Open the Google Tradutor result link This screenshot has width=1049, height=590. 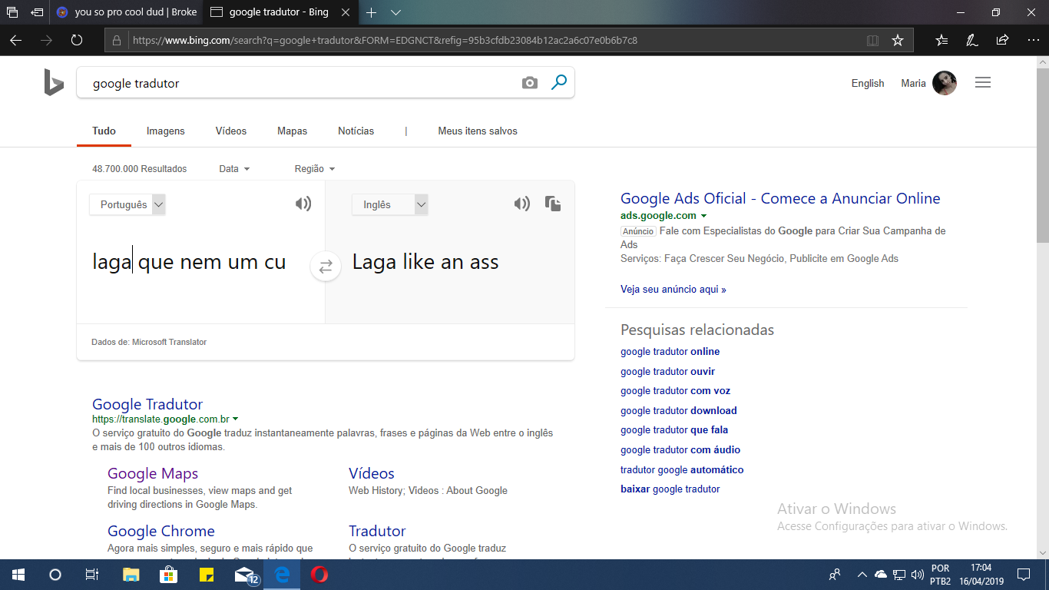147,404
